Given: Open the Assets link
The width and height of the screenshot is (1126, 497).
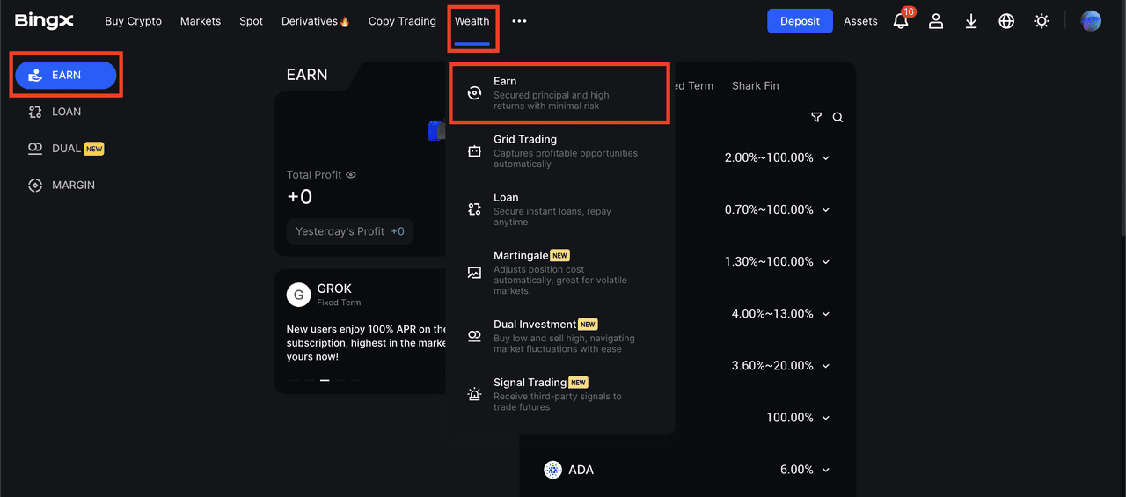Looking at the screenshot, I should coord(860,21).
